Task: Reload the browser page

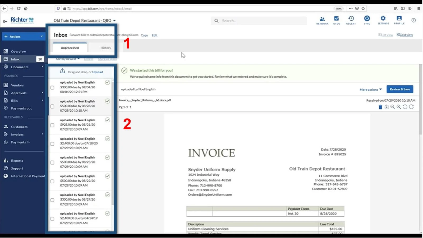Action: click(x=19, y=8)
